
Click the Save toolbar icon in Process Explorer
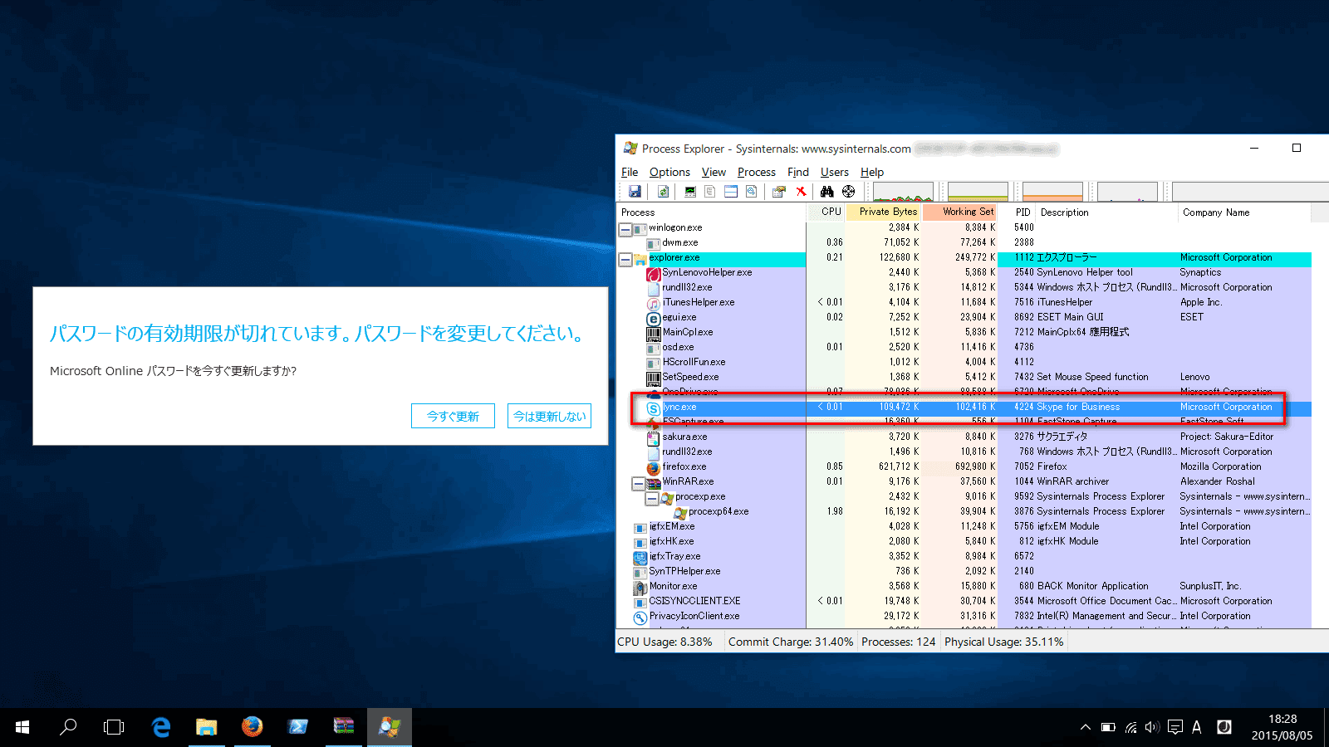click(x=635, y=192)
